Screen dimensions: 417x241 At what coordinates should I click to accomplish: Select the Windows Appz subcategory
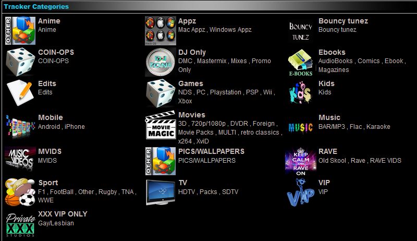pos(230,30)
